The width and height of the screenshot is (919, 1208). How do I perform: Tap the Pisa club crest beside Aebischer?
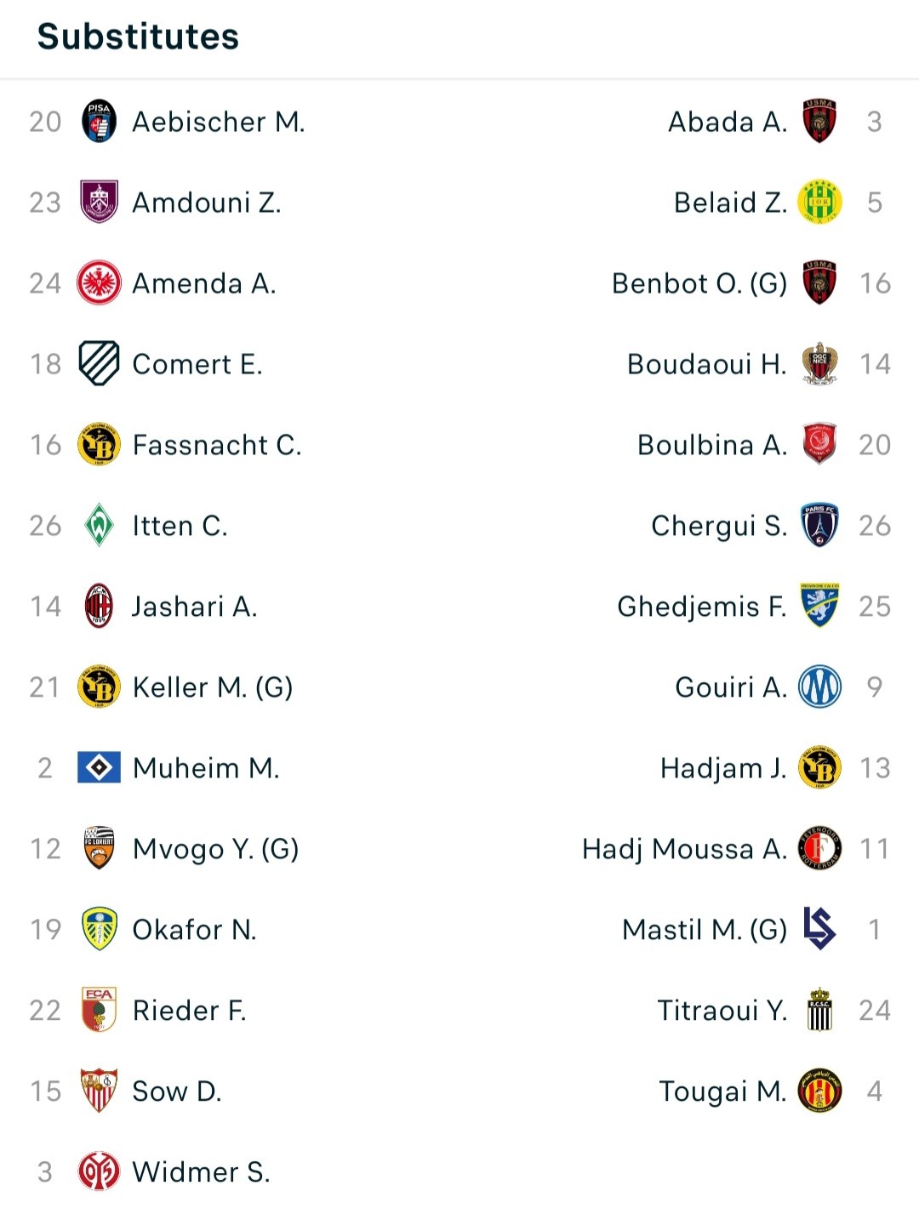click(x=99, y=121)
